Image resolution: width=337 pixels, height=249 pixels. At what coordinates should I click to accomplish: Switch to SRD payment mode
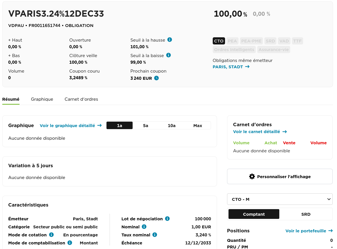(x=306, y=214)
